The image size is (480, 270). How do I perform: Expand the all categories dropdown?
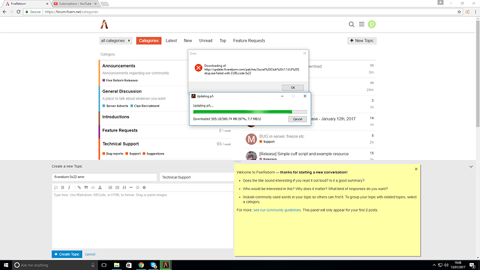(x=115, y=41)
